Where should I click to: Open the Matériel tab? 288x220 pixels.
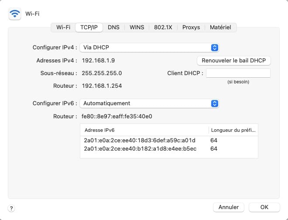[220, 27]
